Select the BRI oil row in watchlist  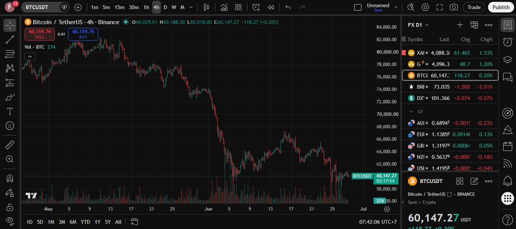pos(450,87)
